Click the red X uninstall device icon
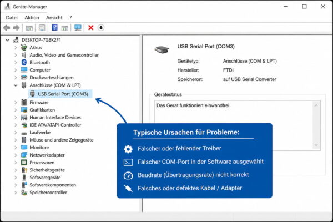Viewport: 333px width, 222px height. (91, 28)
